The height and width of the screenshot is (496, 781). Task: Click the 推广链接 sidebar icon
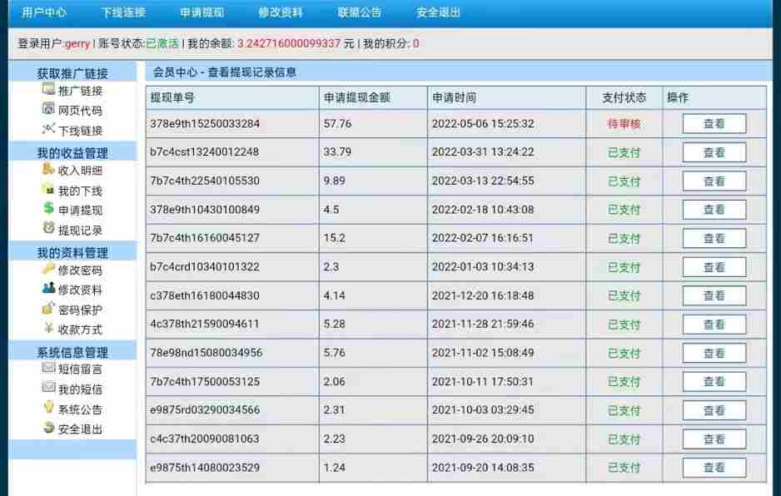pyautogui.click(x=48, y=90)
